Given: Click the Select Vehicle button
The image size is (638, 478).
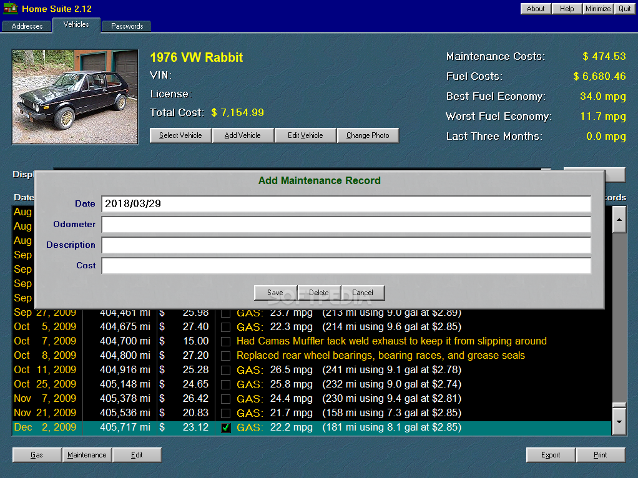Looking at the screenshot, I should pos(180,135).
